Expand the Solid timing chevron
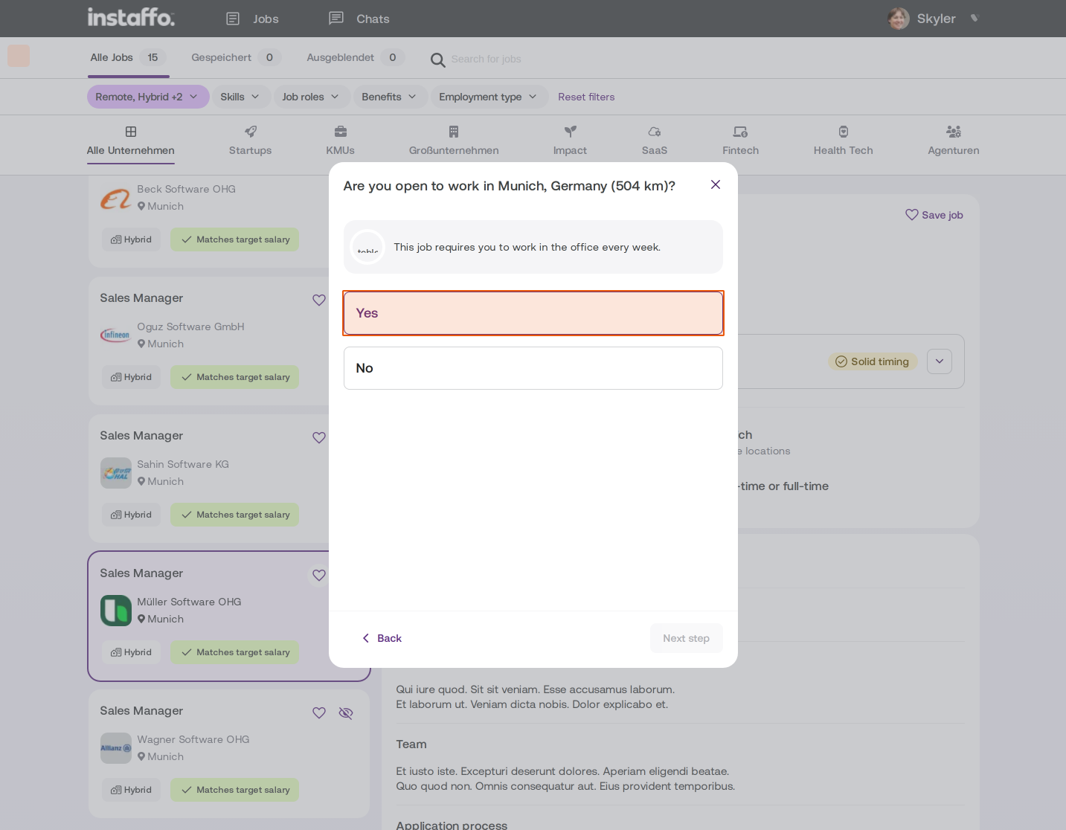Screen dimensions: 1066x830 940,361
